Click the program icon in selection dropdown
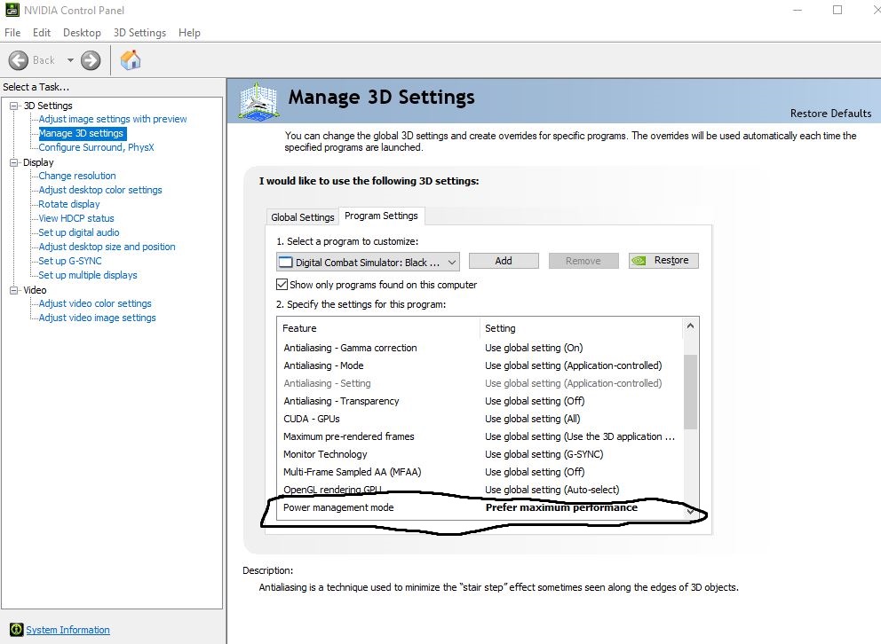 point(286,262)
